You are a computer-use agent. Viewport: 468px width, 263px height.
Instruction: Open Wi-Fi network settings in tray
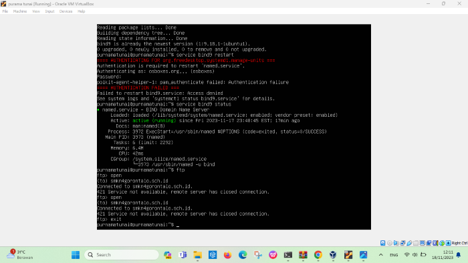click(406, 255)
